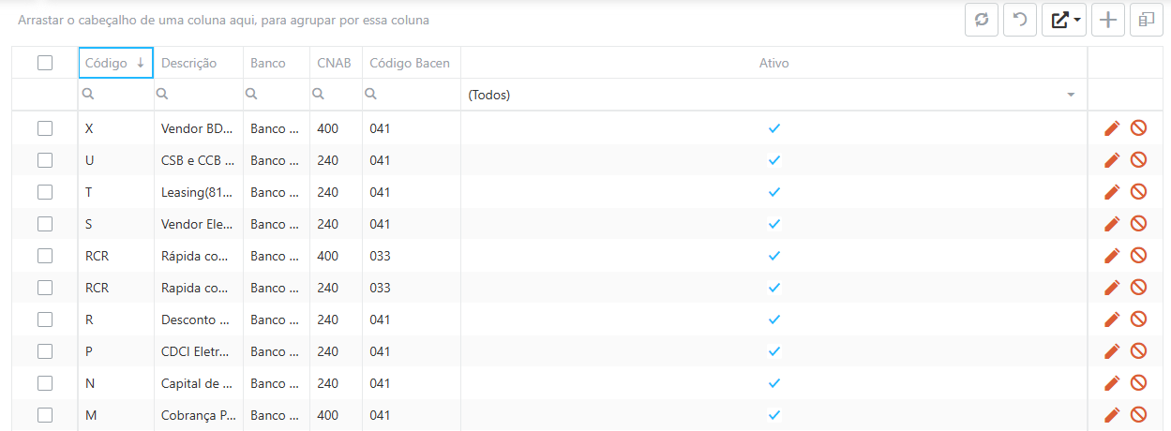Click edit pencil for Desconto row R

pyautogui.click(x=1112, y=320)
